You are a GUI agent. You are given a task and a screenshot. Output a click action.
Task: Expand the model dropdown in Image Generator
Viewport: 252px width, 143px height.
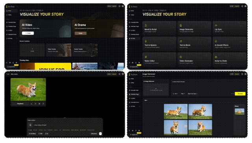pyautogui.click(x=193, y=94)
